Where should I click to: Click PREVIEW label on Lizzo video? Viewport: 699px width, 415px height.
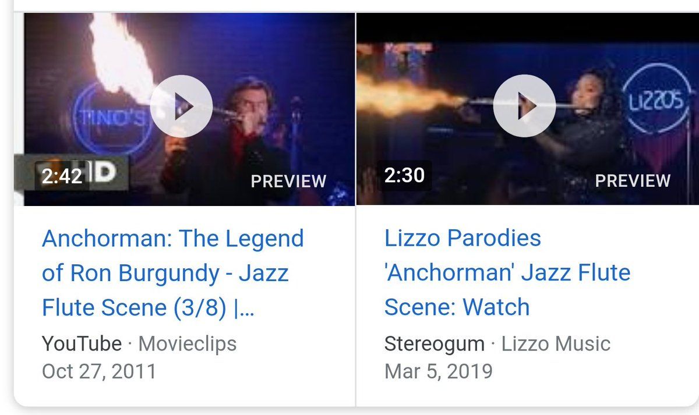[x=633, y=180]
